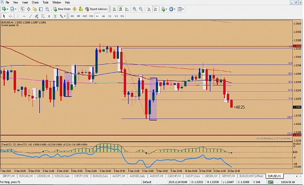
Task: Switch to GBPJPY,H4 chart tab
Action: pos(9,176)
